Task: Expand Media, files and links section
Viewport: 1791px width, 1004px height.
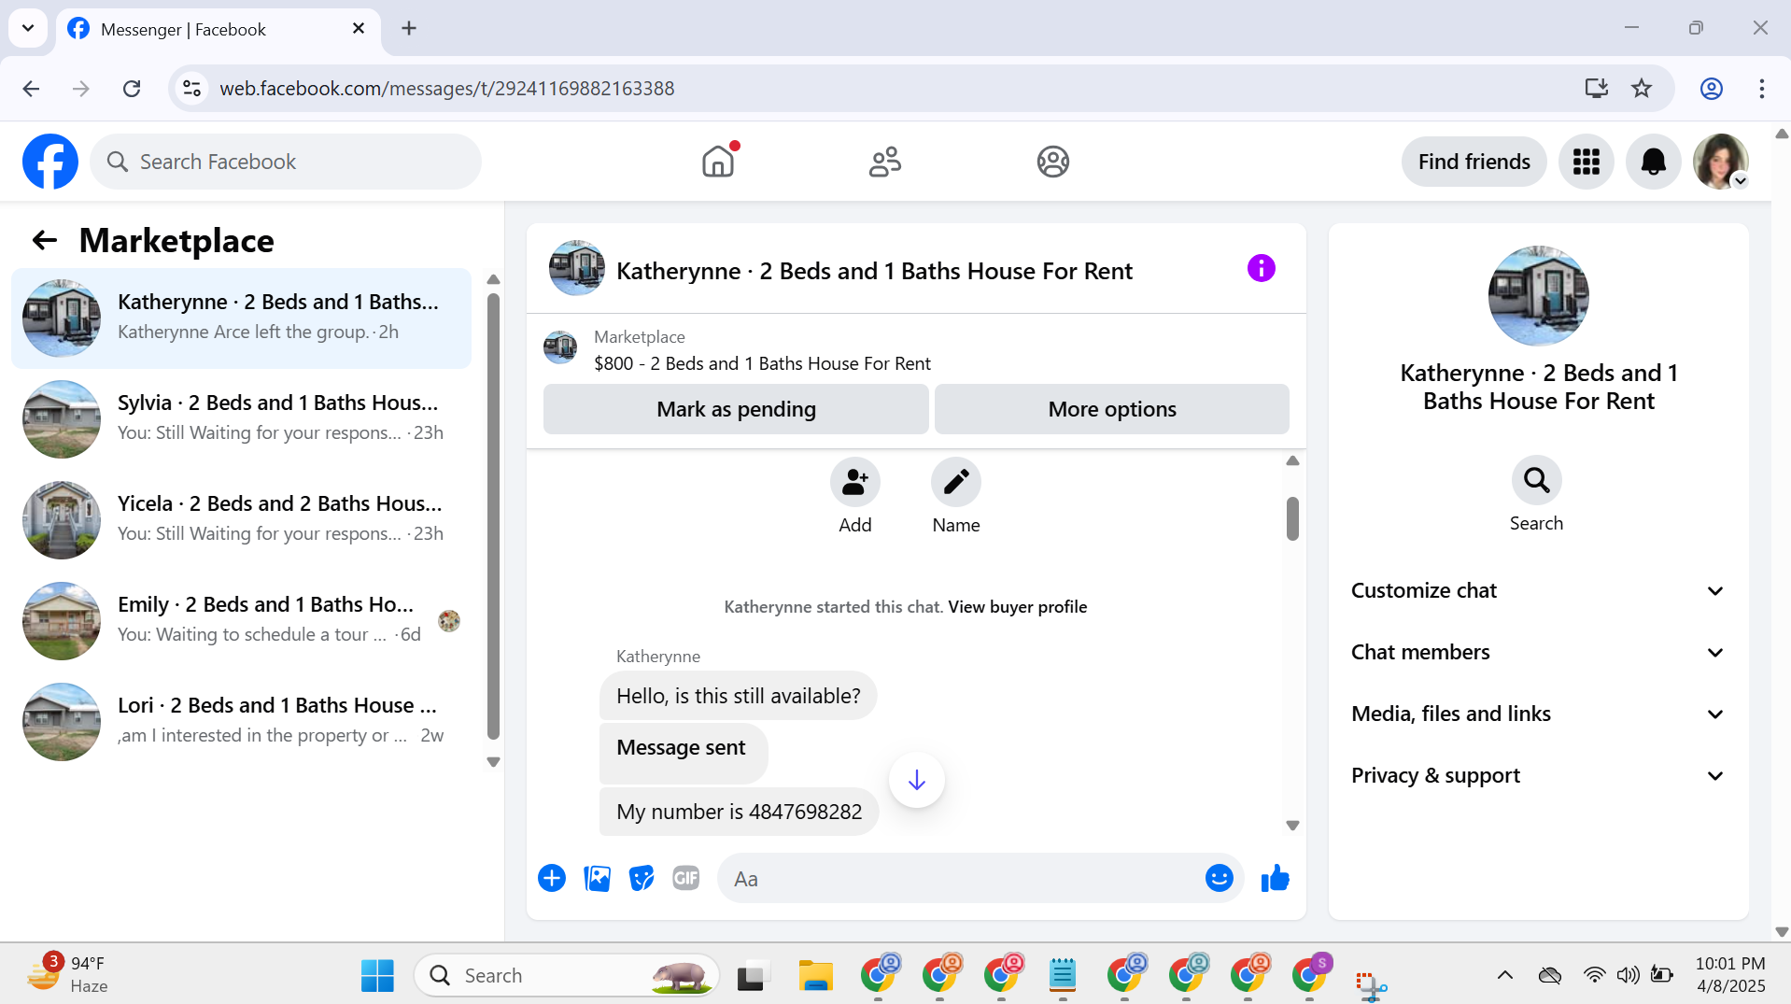Action: [1538, 714]
